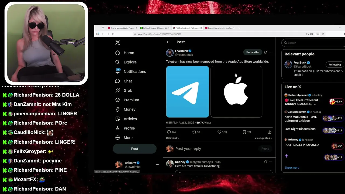Click chat message 'RichardPenison: 26 DOLLA'
Viewport: 345px width, 194px height.
41,95
